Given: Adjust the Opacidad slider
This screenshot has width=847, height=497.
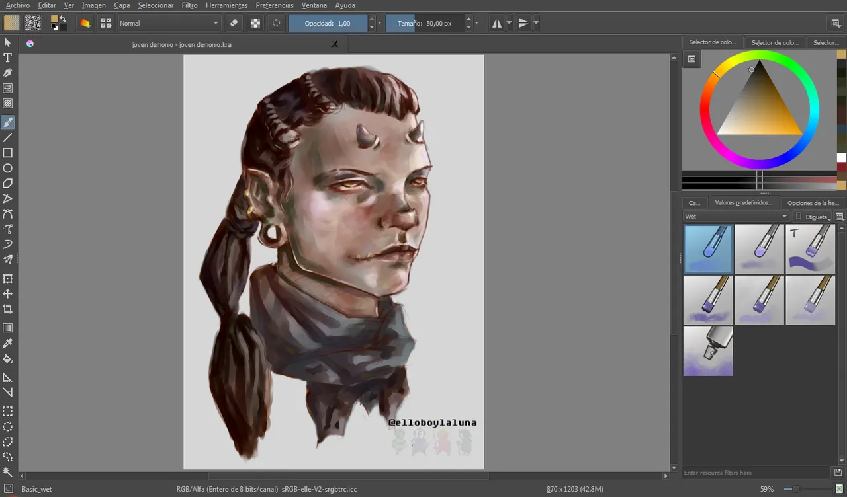Looking at the screenshot, I should click(x=328, y=23).
